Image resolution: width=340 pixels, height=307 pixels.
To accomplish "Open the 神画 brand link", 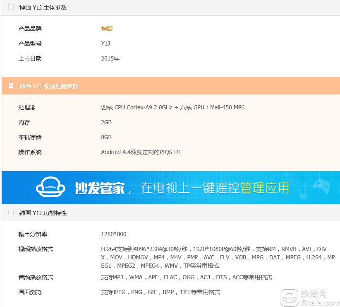I will 107,29.
